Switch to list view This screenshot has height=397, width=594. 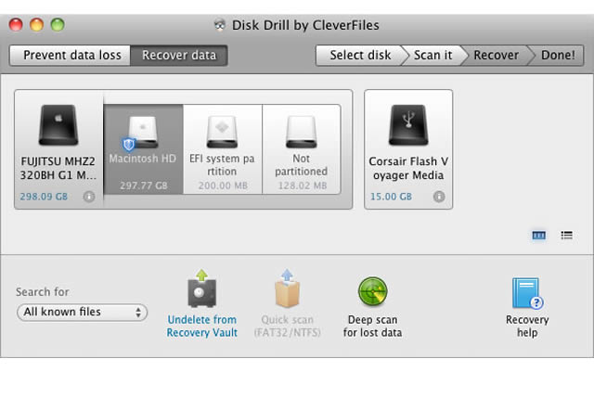click(x=566, y=236)
